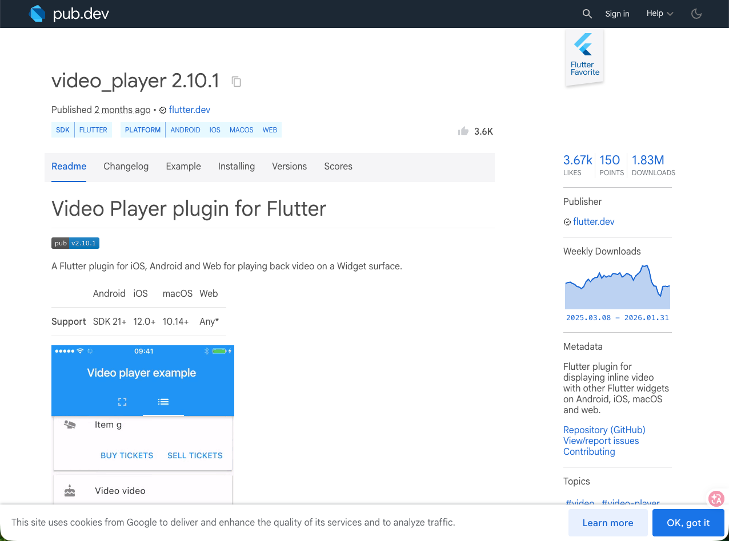Image resolution: width=729 pixels, height=541 pixels.
Task: Open the View/report issues link
Action: point(601,441)
